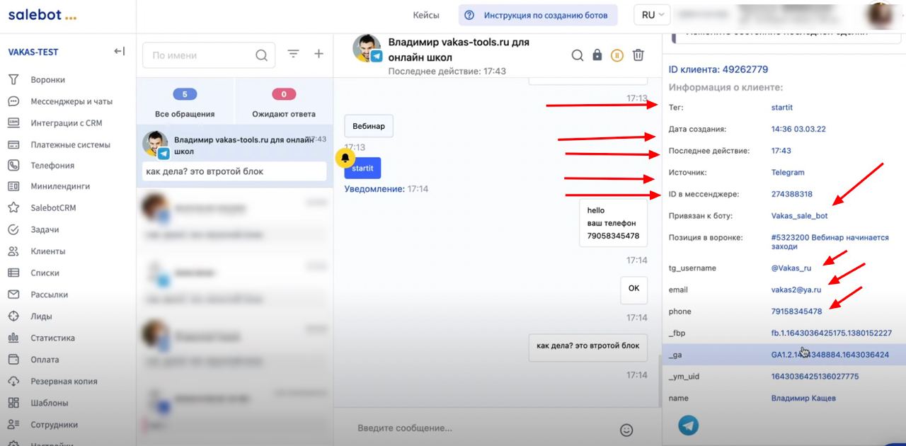Viewport: 906px width, 446px height.
Task: Click the Telegram icon under client info
Action: tap(688, 425)
